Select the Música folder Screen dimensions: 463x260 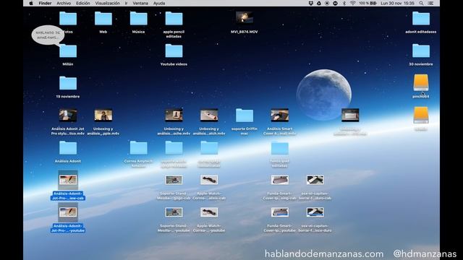click(x=138, y=19)
